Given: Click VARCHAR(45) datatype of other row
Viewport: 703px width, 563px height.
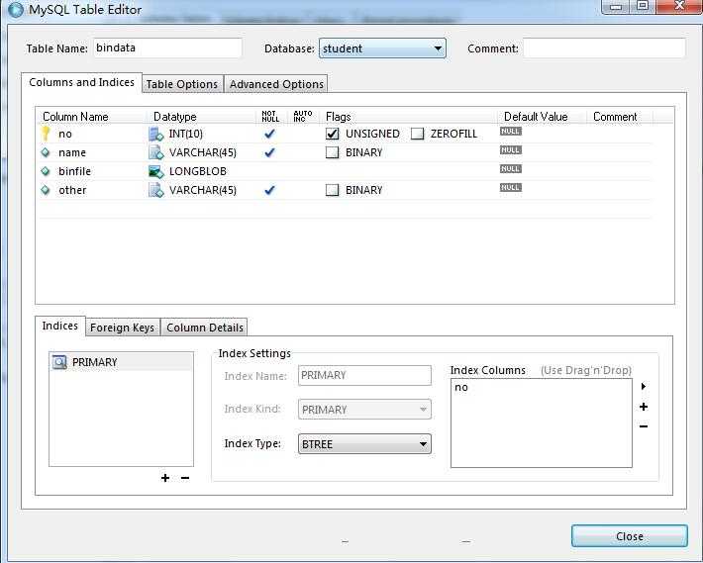Looking at the screenshot, I should 203,190.
